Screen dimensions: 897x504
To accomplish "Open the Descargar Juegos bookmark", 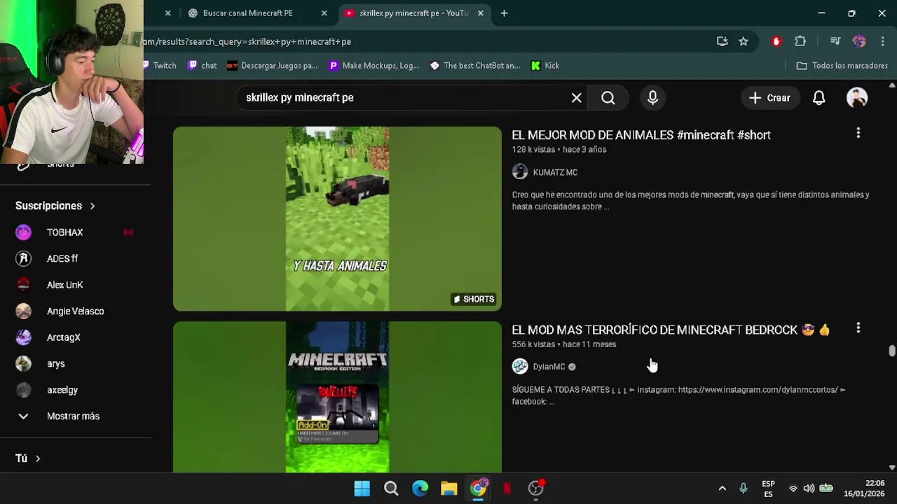I will click(273, 66).
